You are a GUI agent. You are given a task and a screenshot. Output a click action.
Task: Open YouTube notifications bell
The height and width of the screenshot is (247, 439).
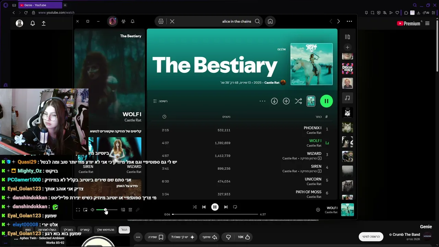pos(33,23)
